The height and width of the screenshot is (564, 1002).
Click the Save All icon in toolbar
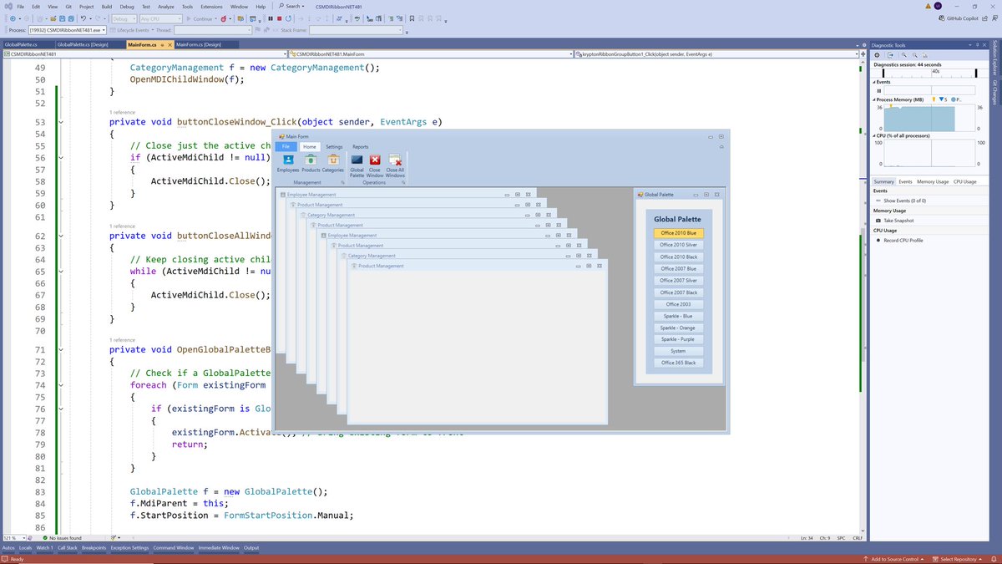coord(71,18)
